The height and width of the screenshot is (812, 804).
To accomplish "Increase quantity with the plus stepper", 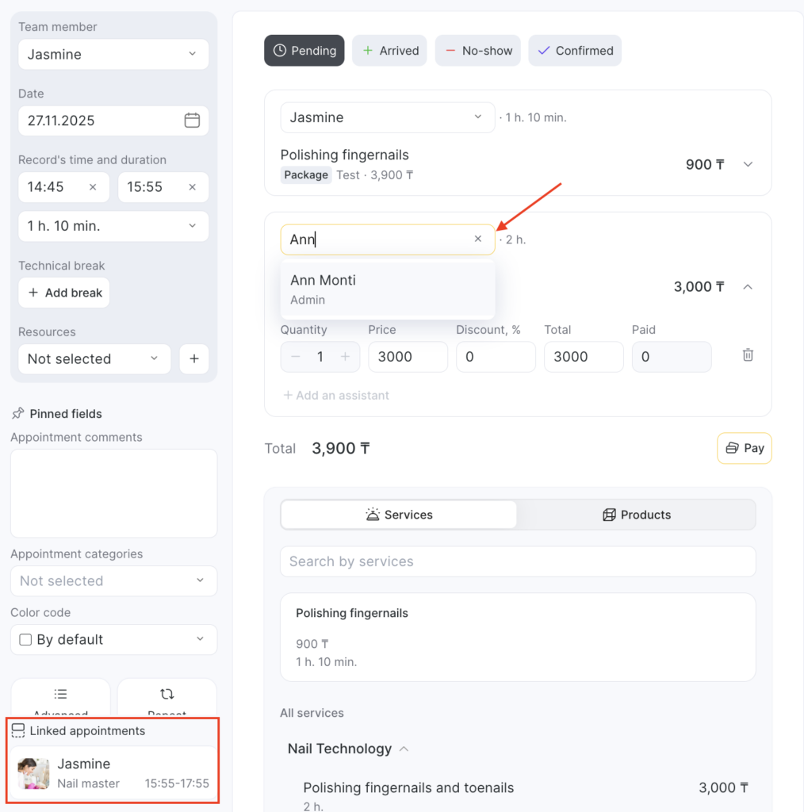I will point(345,357).
